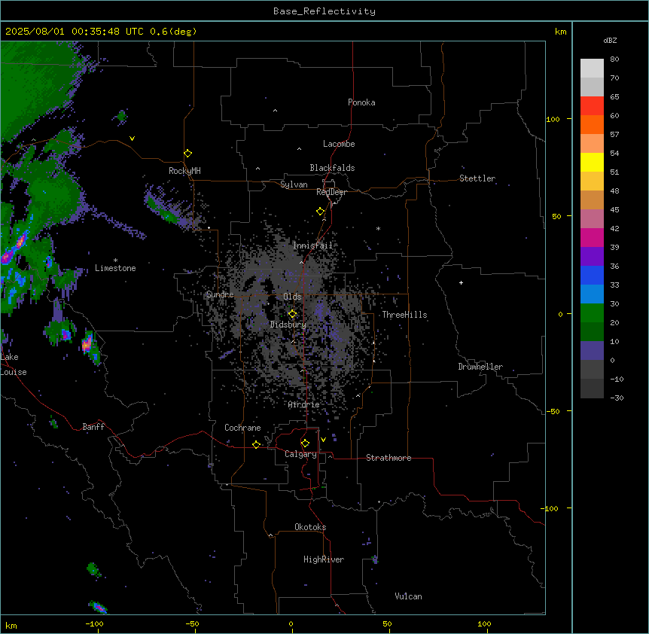The height and width of the screenshot is (634, 649).
Task: Select the Lacombe city label
Action: click(x=339, y=144)
